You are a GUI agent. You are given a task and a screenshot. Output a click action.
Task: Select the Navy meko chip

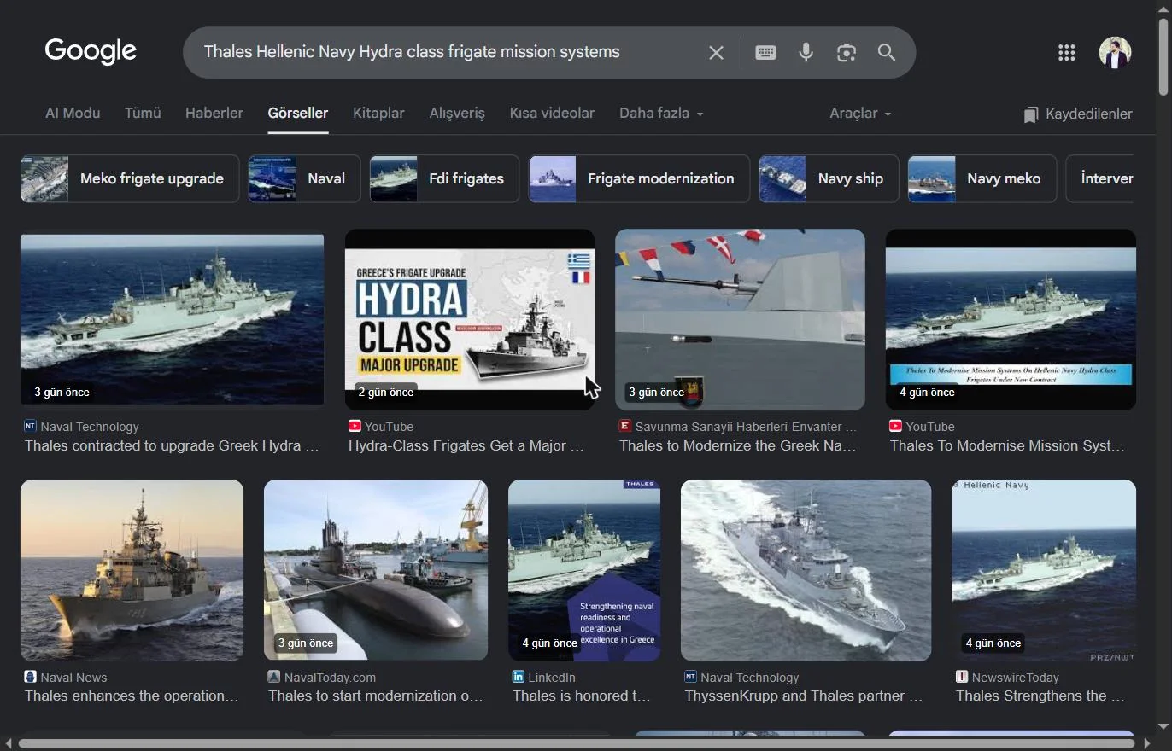pos(982,178)
